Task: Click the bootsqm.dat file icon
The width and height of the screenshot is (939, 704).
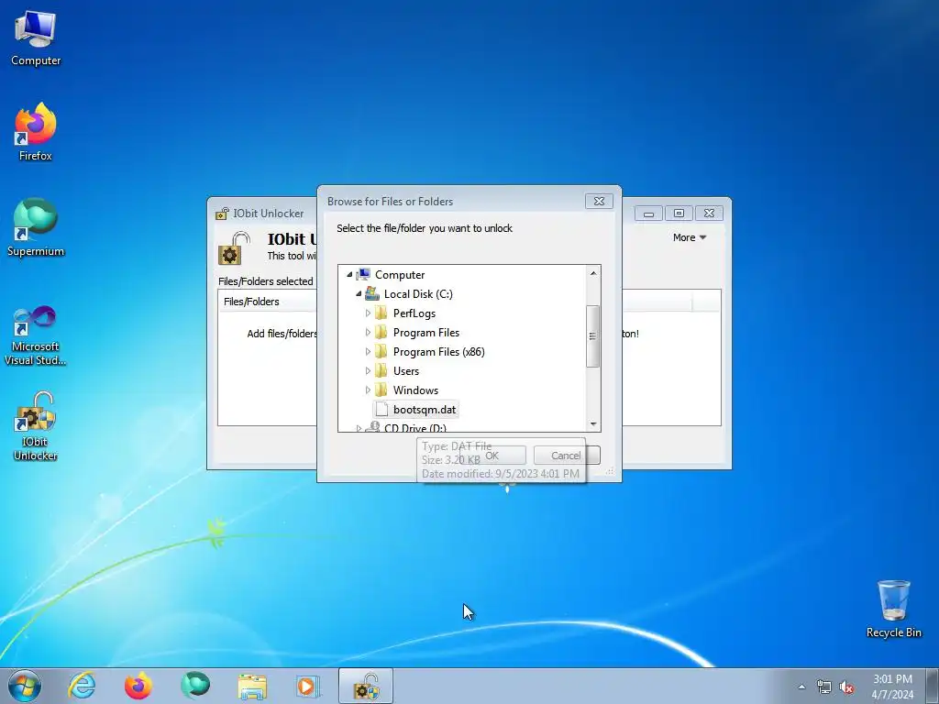Action: pyautogui.click(x=381, y=410)
